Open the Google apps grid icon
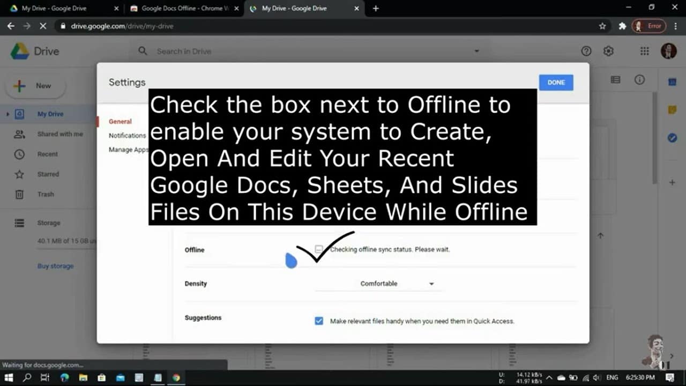The height and width of the screenshot is (386, 686). 645,51
